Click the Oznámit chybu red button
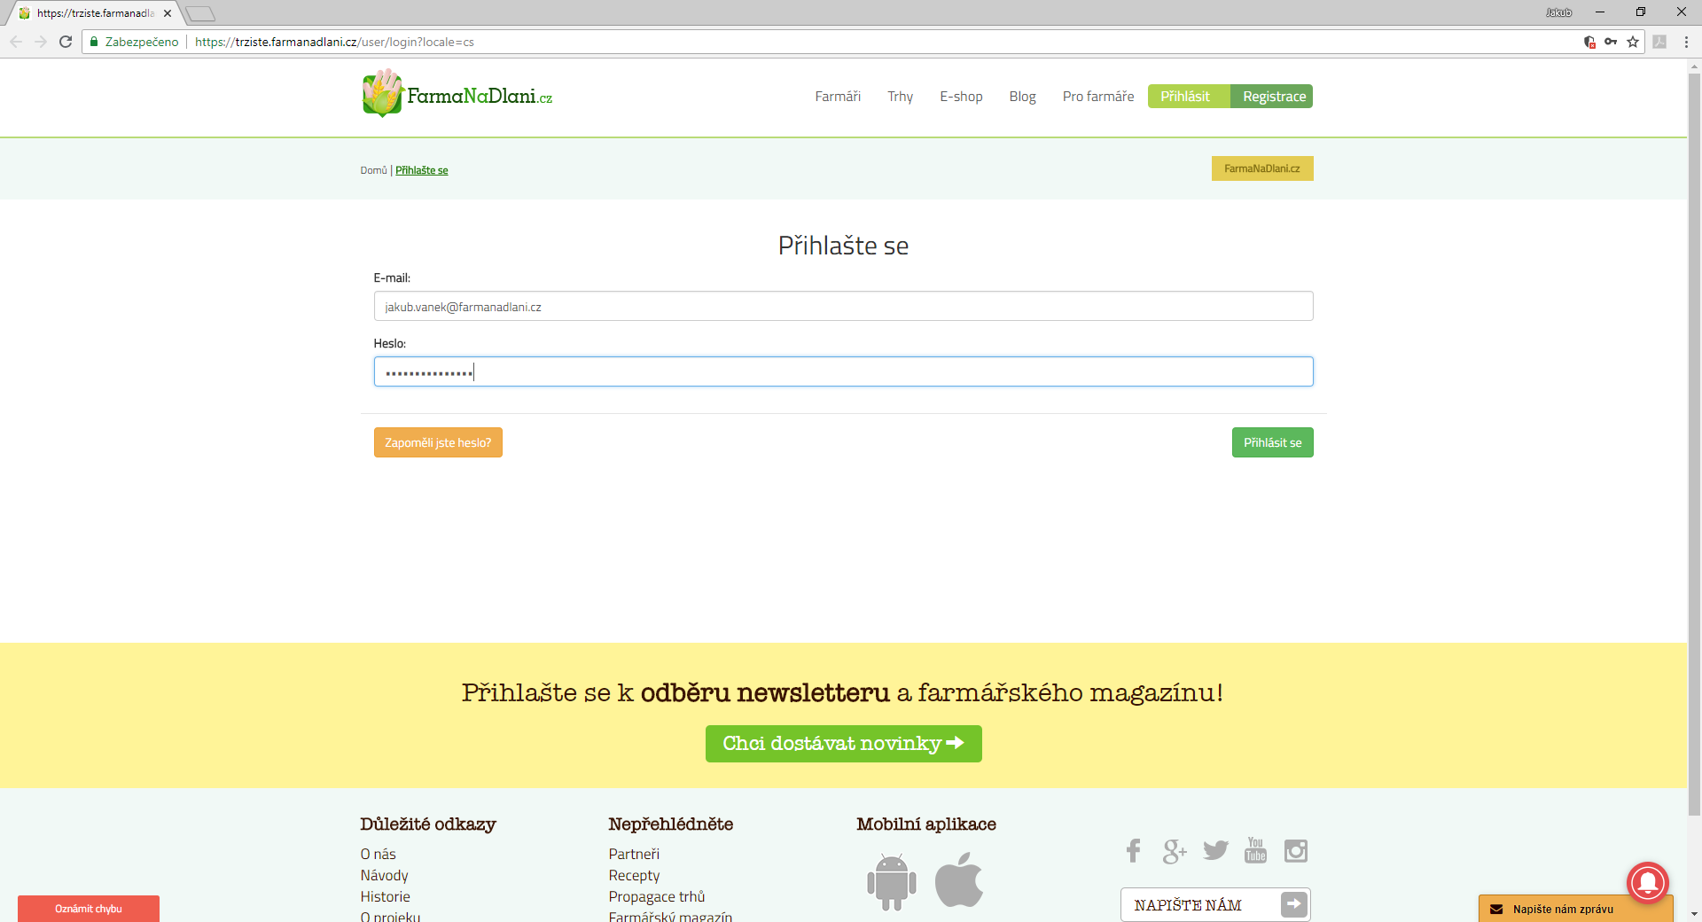1702x922 pixels. point(89,909)
